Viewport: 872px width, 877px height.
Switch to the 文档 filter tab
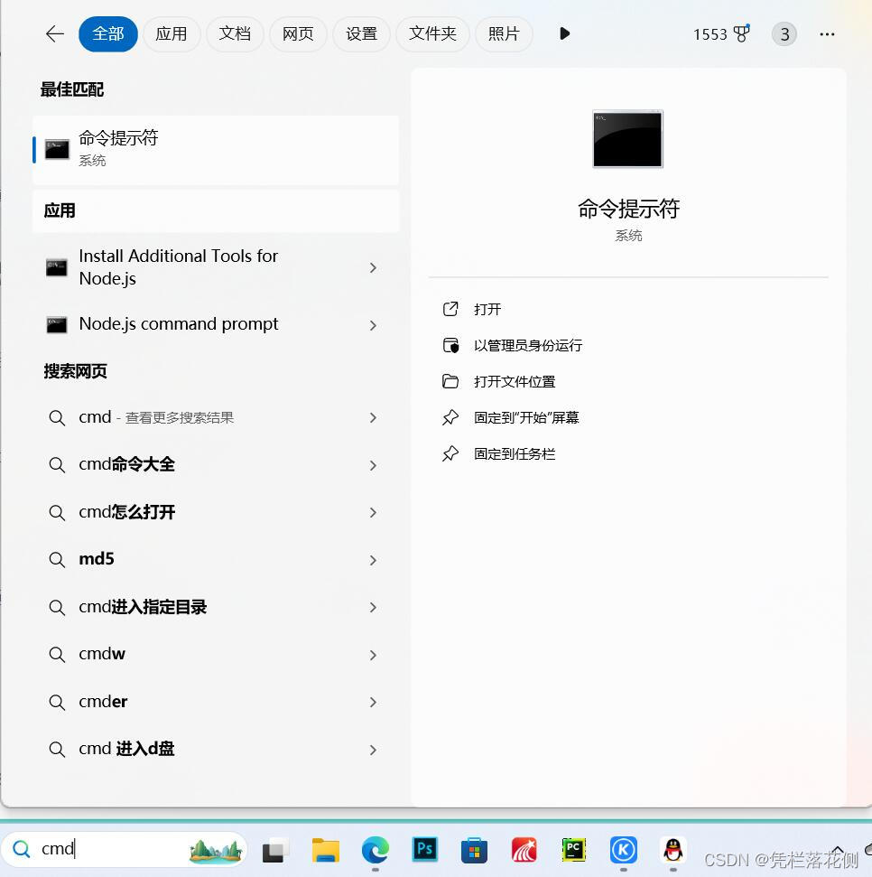point(235,34)
